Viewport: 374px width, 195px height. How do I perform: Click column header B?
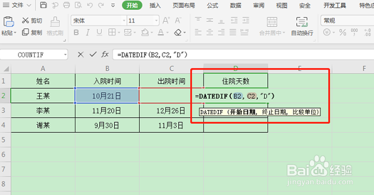click(x=107, y=69)
